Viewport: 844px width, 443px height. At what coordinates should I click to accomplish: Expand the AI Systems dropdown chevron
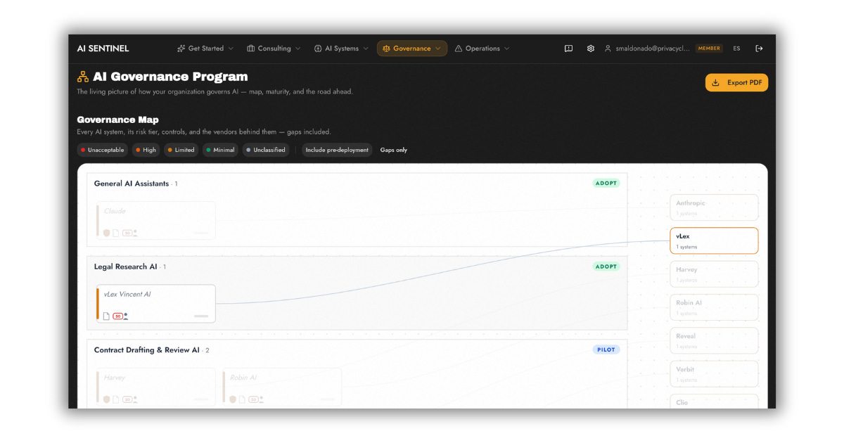(366, 49)
